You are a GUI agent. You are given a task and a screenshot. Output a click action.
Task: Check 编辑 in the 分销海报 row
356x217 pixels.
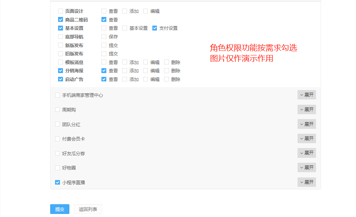146,71
